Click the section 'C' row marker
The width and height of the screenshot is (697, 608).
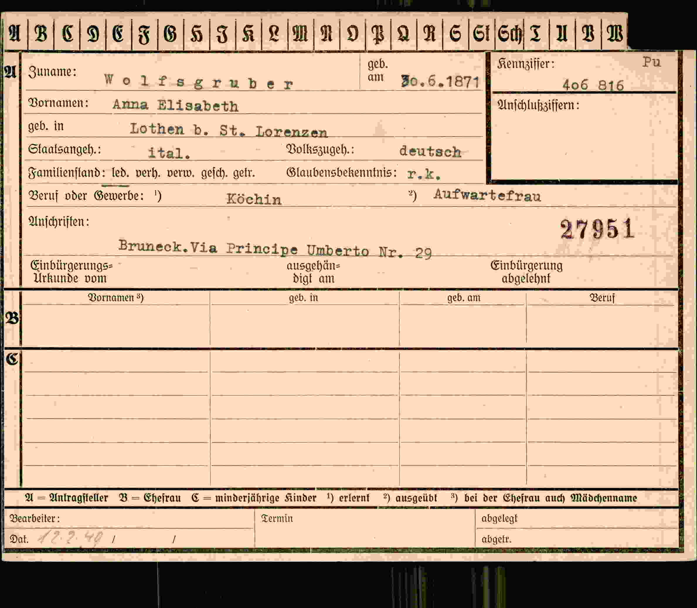pos(11,359)
